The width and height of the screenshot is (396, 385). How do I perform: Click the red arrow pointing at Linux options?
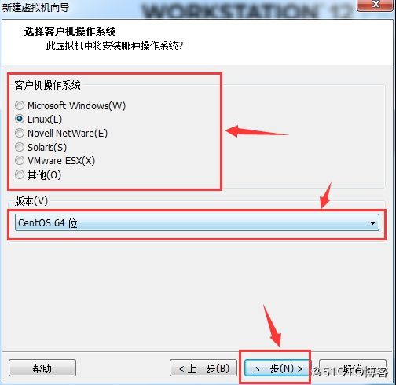point(257,131)
